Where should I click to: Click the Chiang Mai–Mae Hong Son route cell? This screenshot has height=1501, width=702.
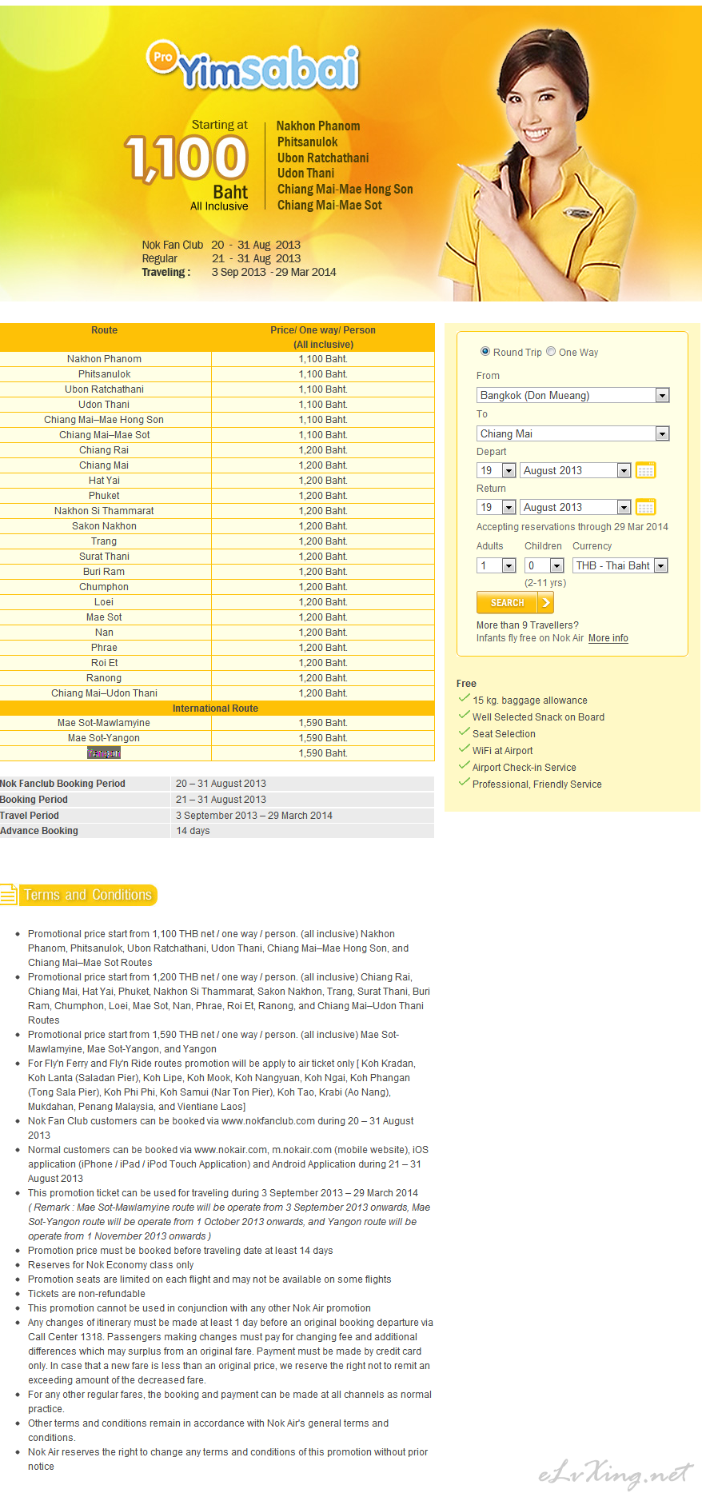[105, 420]
